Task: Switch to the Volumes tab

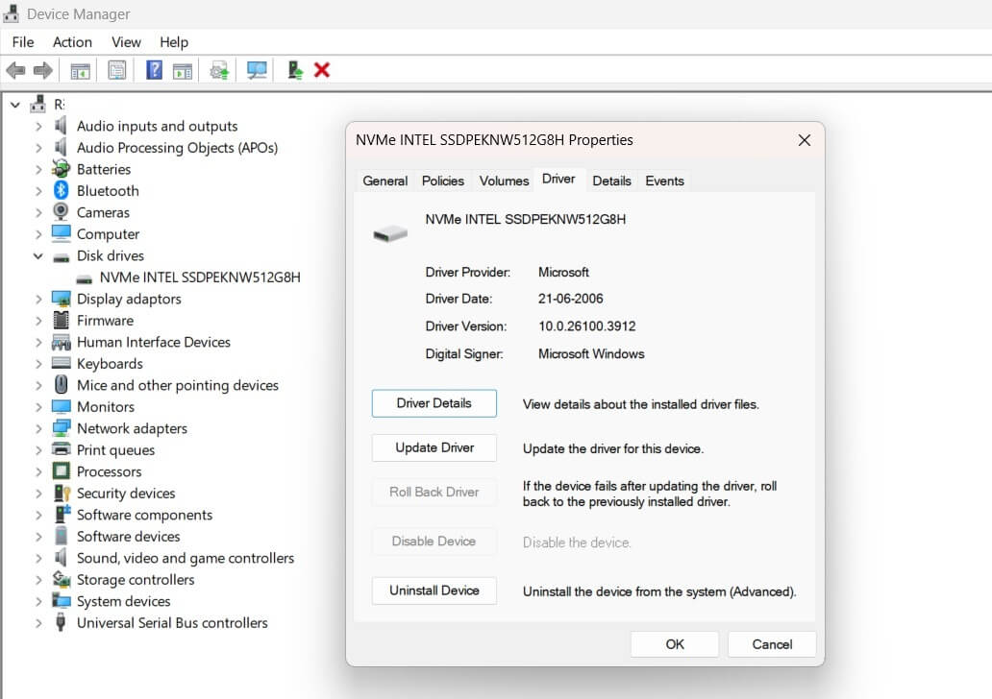Action: tap(504, 181)
